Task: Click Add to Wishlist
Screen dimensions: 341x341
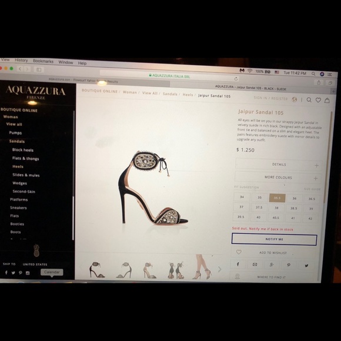Action: (273, 253)
